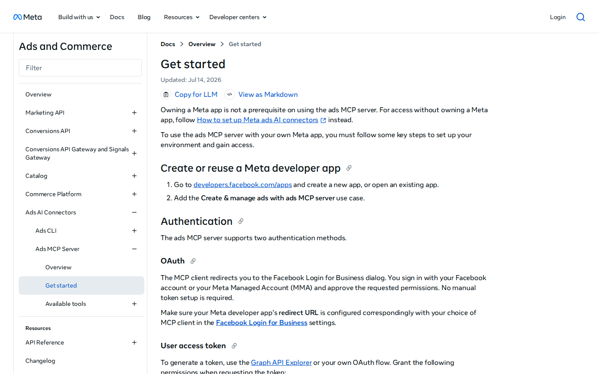Expand Ads CLI section
599x374 pixels.
pos(134,231)
